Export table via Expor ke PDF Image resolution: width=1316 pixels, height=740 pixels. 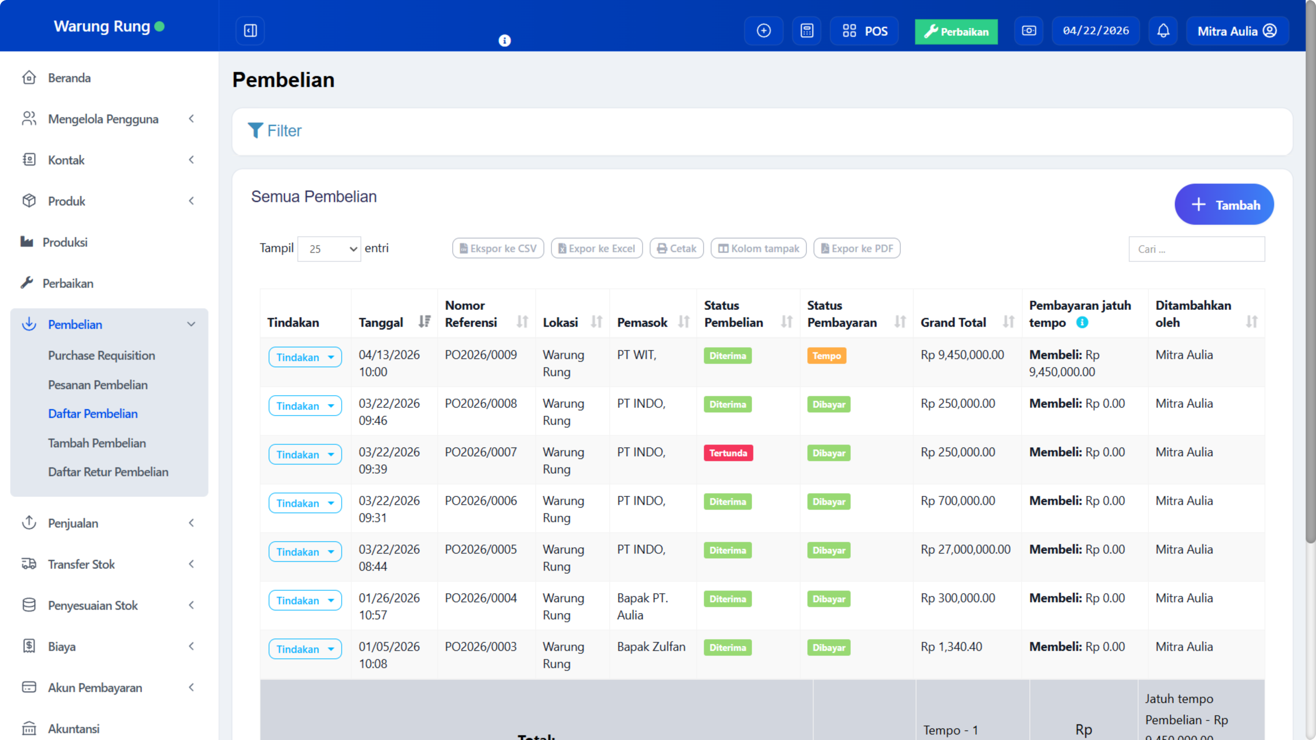coord(857,249)
